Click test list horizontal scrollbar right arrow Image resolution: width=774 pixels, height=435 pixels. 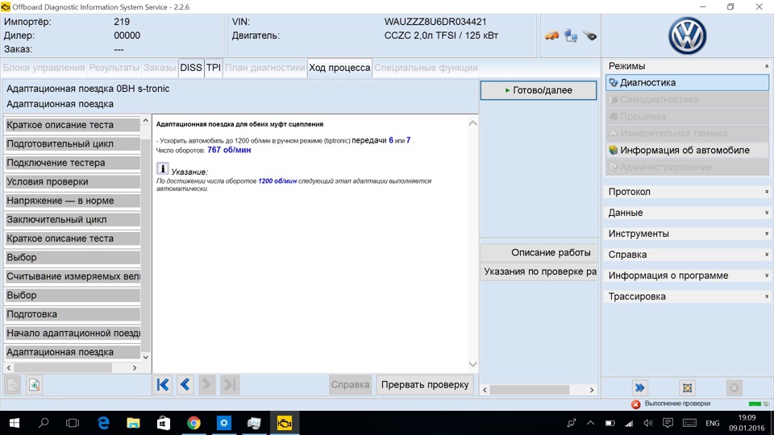(135, 368)
